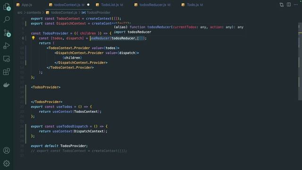Click the '</TodosContext.Provider>' closing tag
This screenshot has width=302, height=170.
[x=70, y=68]
